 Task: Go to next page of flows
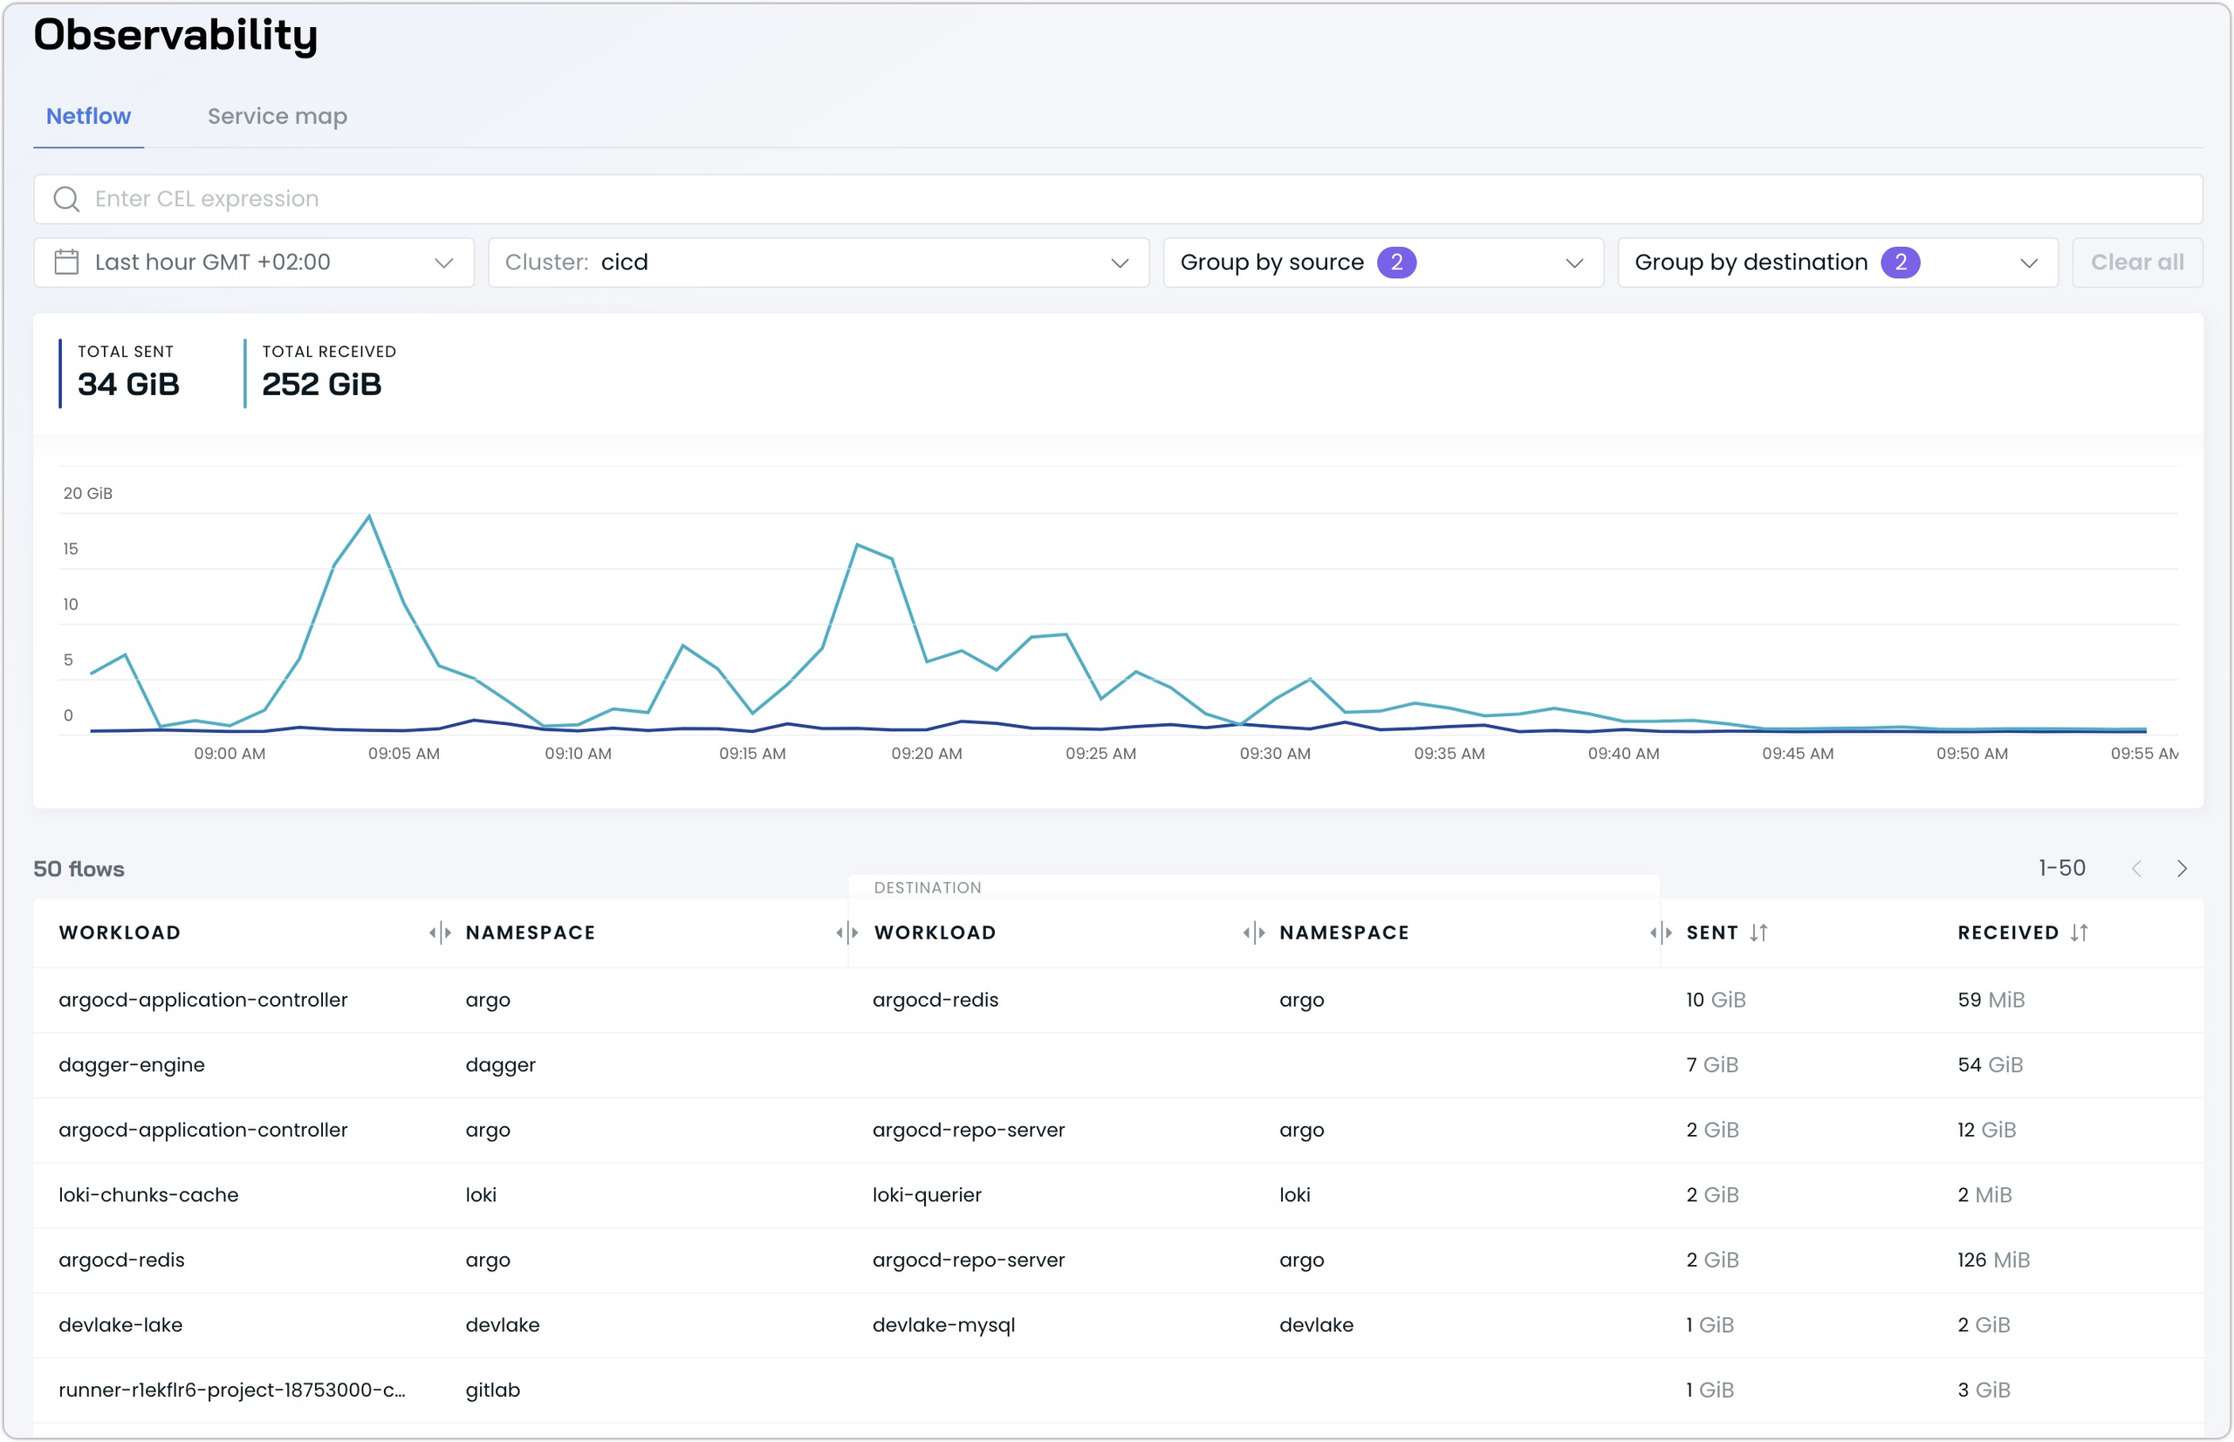pos(2182,869)
